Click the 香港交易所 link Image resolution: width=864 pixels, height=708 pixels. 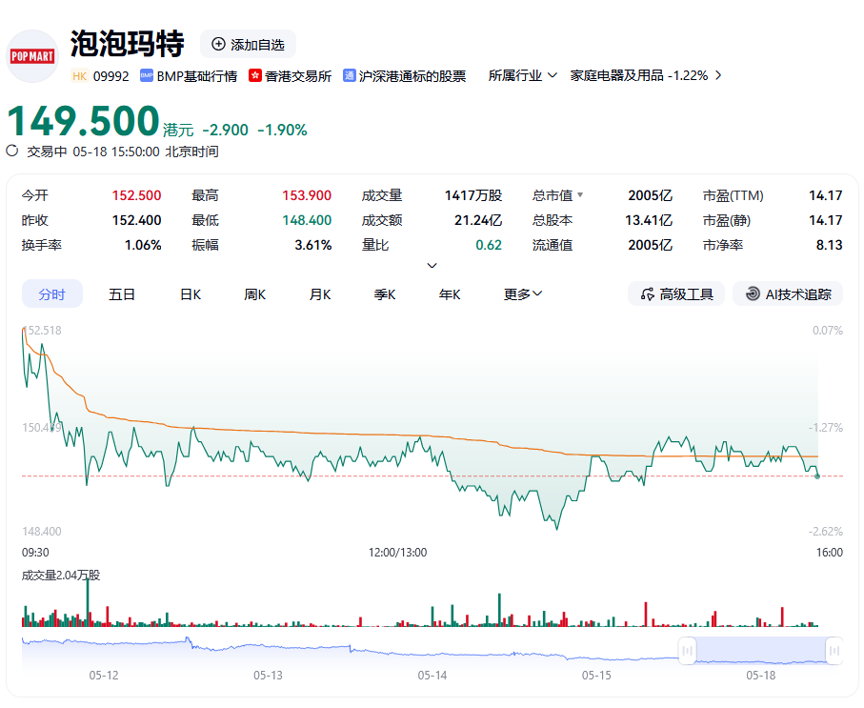tap(298, 75)
